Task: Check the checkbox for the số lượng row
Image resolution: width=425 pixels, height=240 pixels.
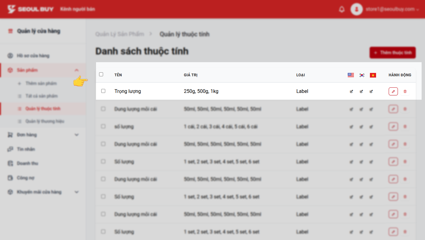Action: pos(103,126)
